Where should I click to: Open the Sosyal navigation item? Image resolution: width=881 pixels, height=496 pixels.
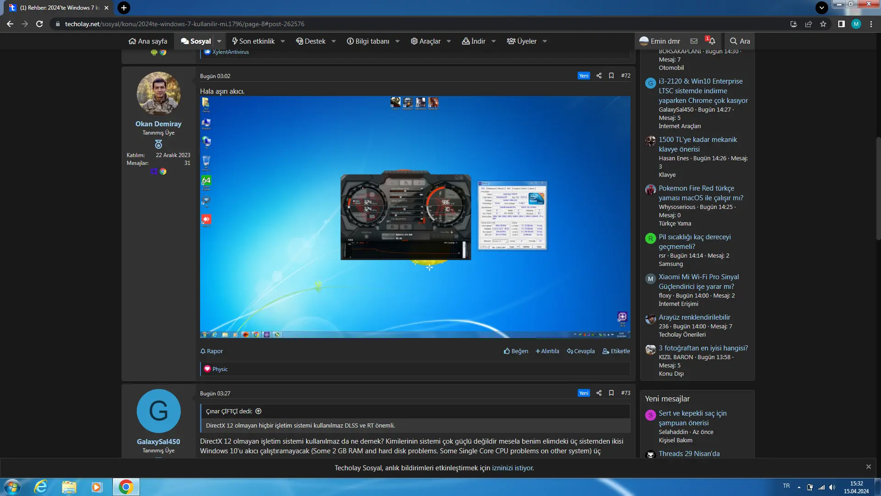click(196, 41)
